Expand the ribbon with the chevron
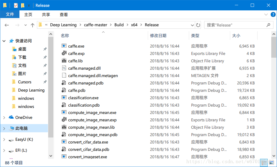The height and width of the screenshot is (167, 277). pos(266,15)
